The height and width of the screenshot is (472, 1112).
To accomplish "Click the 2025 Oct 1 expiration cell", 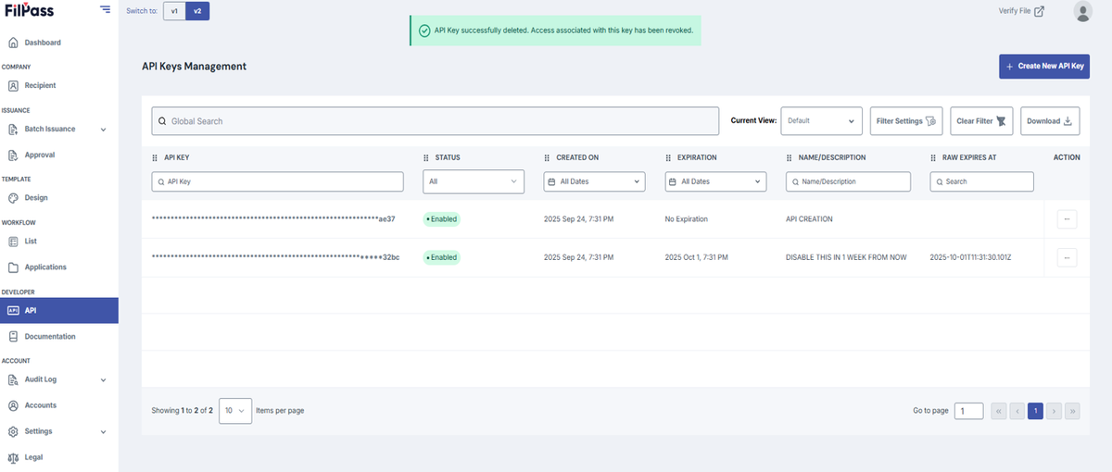I will (696, 257).
